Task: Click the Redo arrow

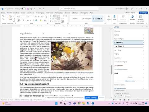Action: pyautogui.click(x=3, y=19)
